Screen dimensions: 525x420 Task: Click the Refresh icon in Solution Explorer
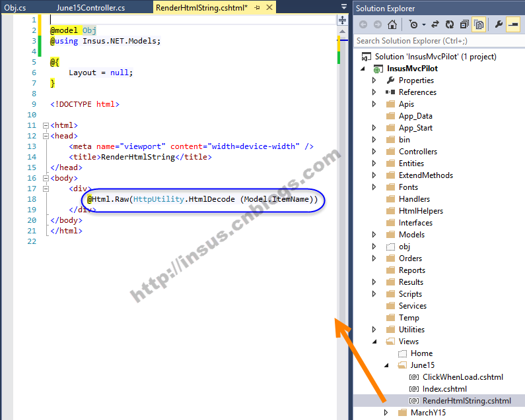point(449,24)
